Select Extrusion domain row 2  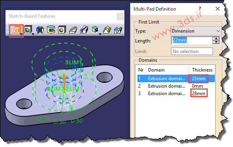tap(176, 86)
